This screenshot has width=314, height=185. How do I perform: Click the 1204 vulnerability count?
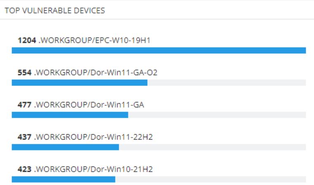(27, 40)
